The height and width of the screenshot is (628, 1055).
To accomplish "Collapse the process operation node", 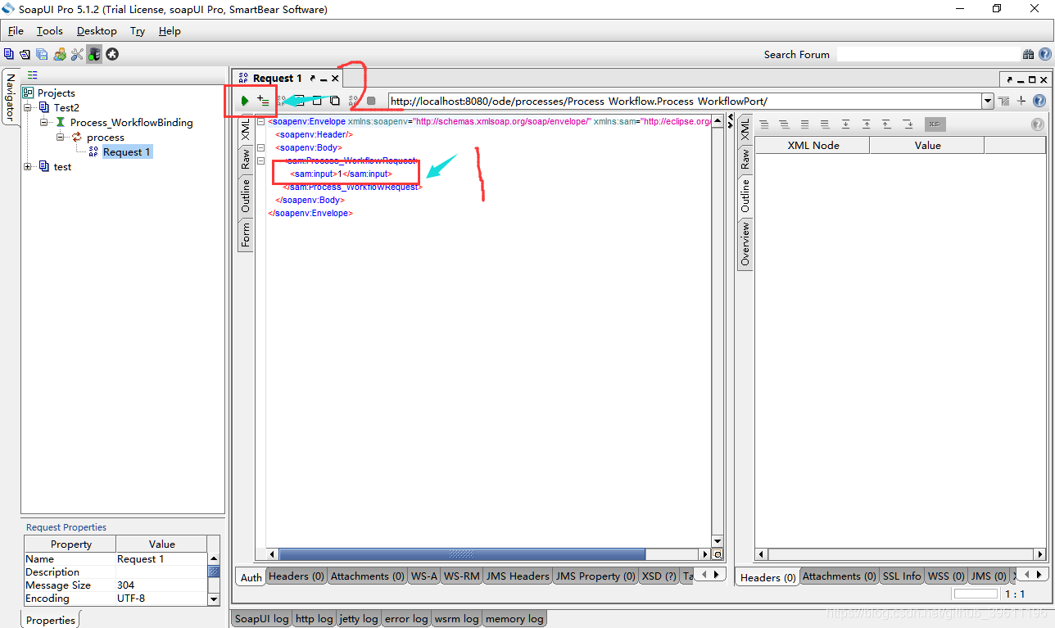I will click(x=61, y=137).
